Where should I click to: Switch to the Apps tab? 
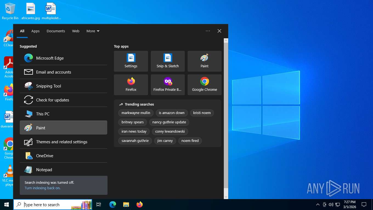click(x=35, y=31)
